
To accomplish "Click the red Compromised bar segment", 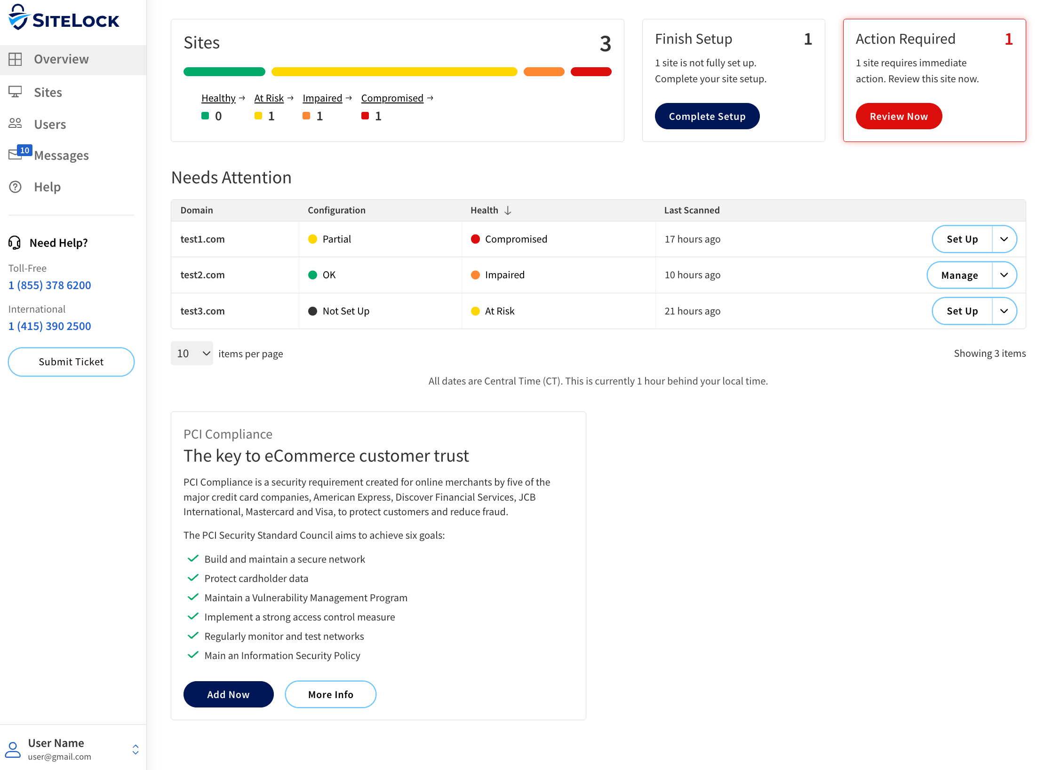I will click(591, 71).
